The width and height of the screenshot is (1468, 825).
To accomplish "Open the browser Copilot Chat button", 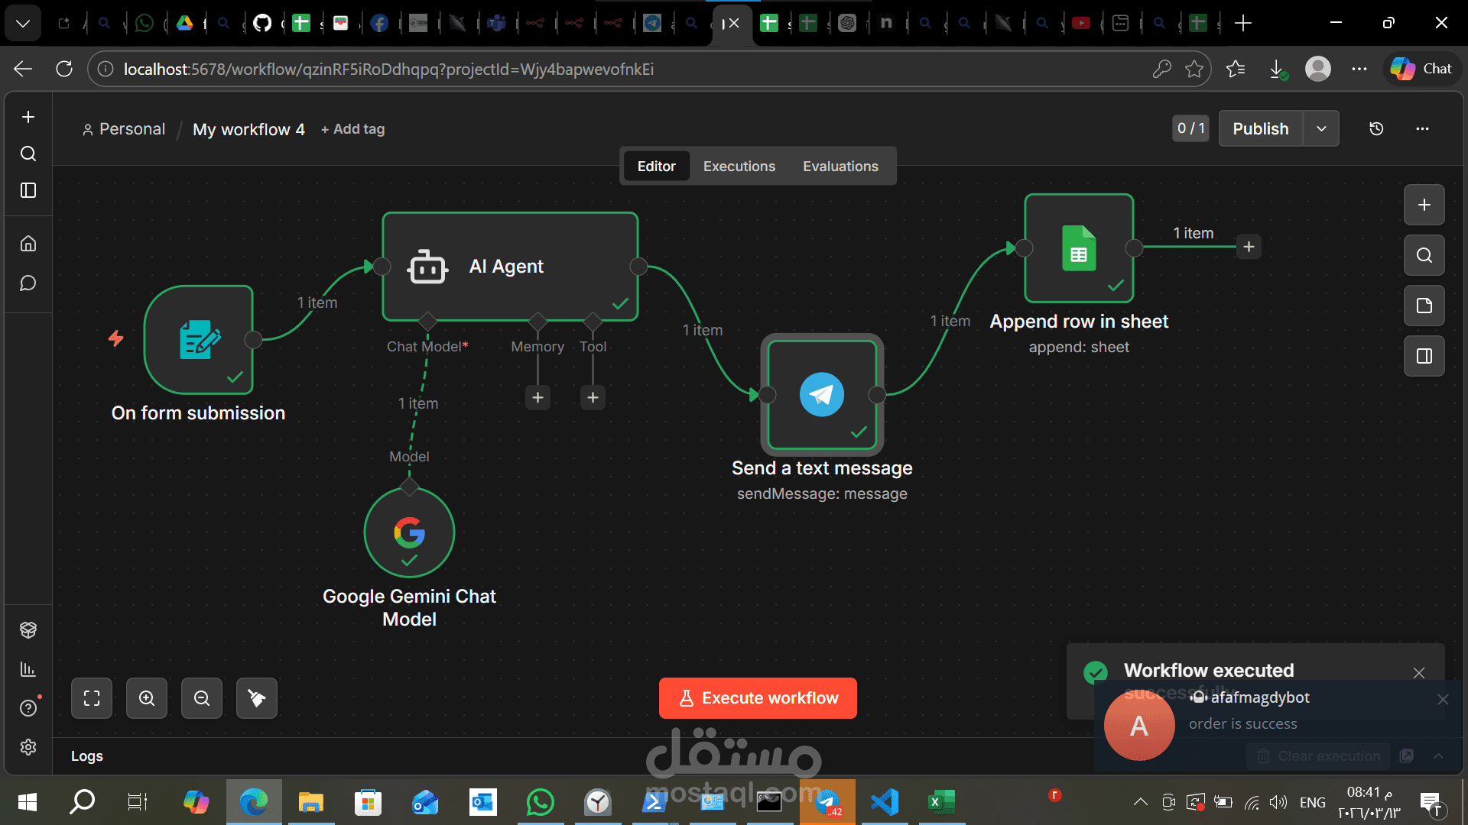I will (x=1421, y=69).
